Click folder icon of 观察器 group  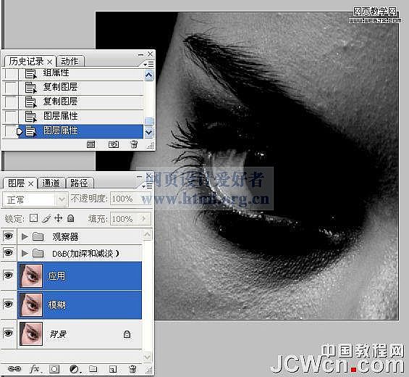[x=38, y=236]
